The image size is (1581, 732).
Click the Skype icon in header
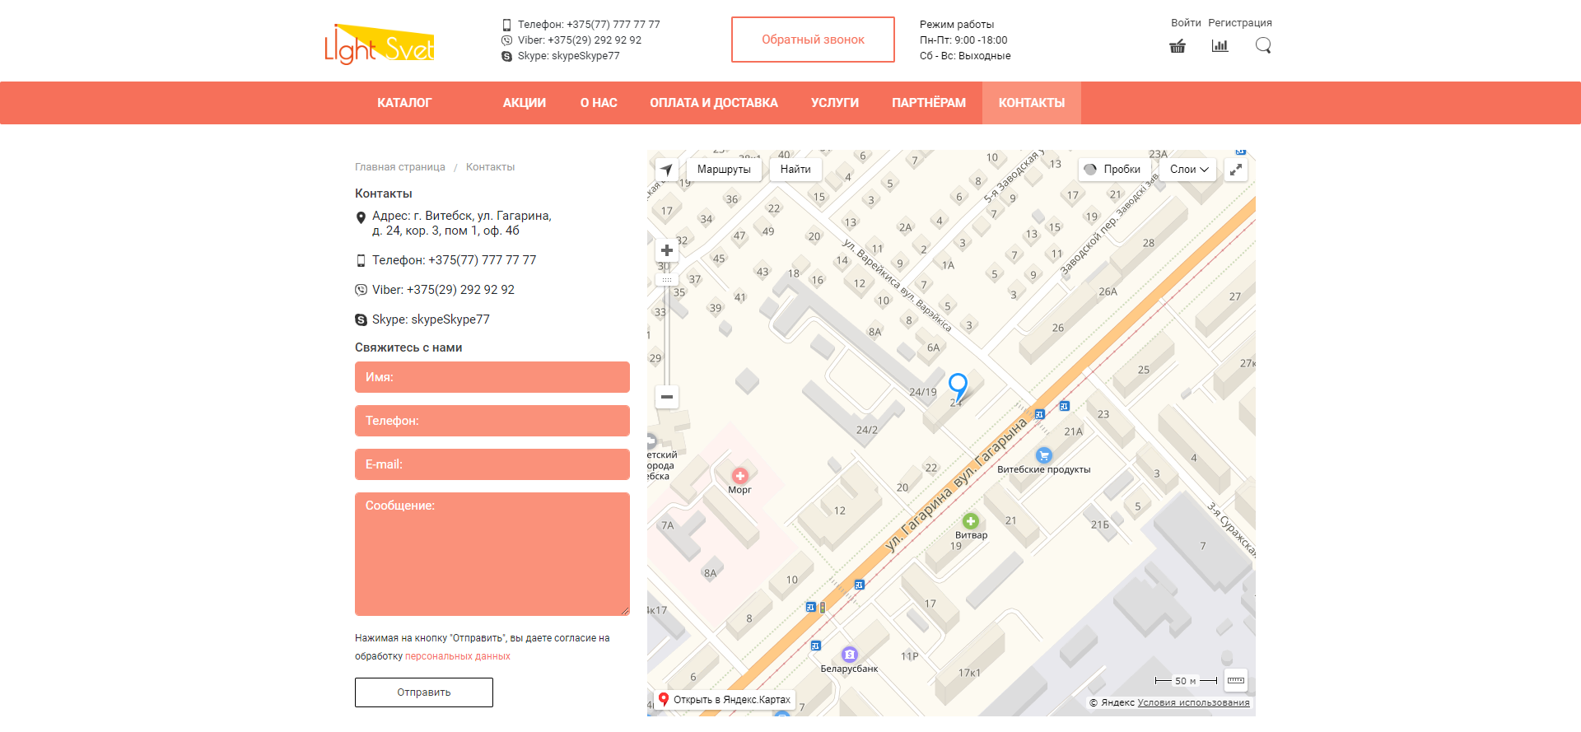[507, 56]
